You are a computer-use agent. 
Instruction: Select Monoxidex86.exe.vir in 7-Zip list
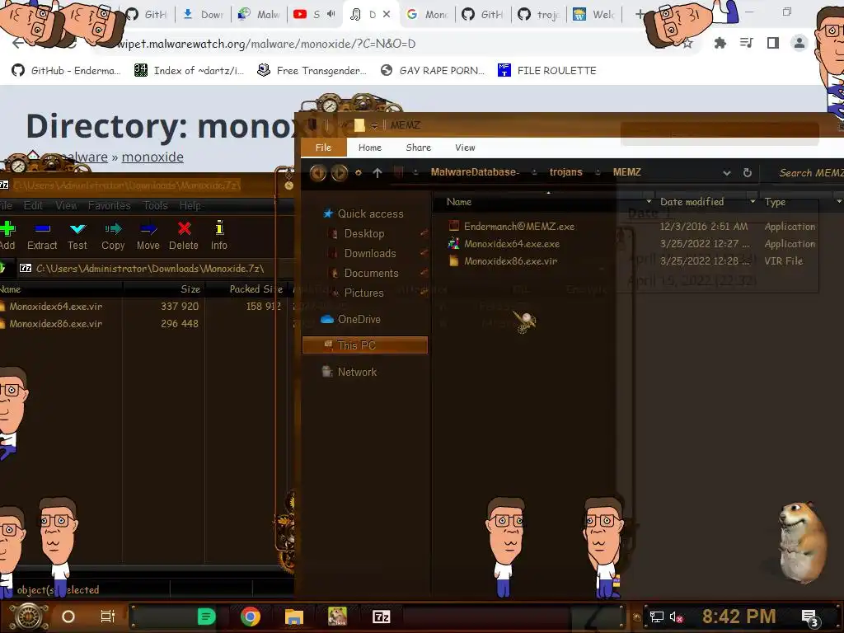55,323
